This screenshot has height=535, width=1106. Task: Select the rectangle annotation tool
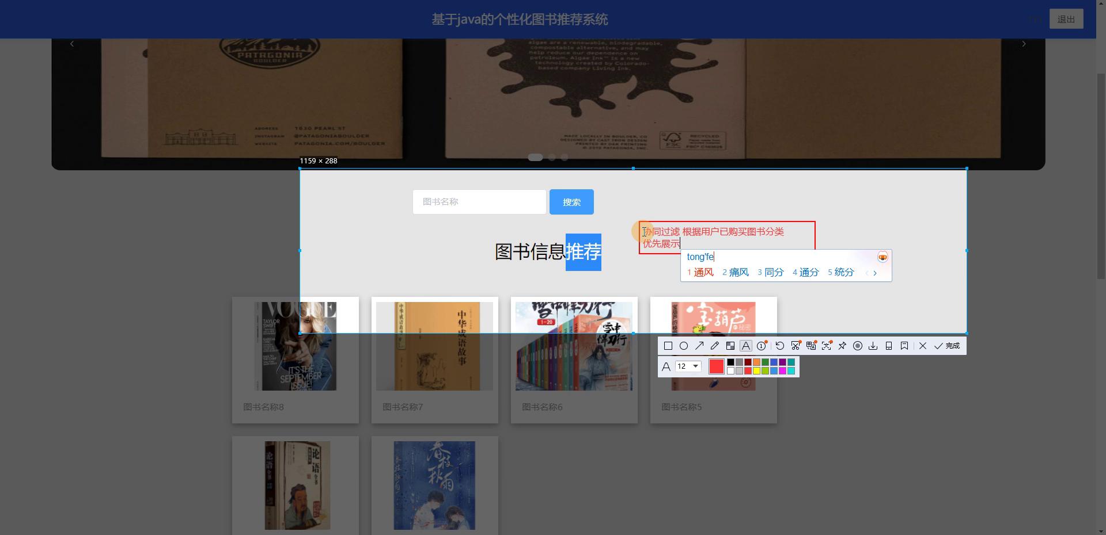[x=668, y=346]
